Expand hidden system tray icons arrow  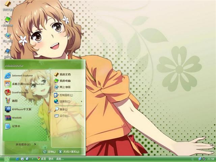[x=193, y=159]
